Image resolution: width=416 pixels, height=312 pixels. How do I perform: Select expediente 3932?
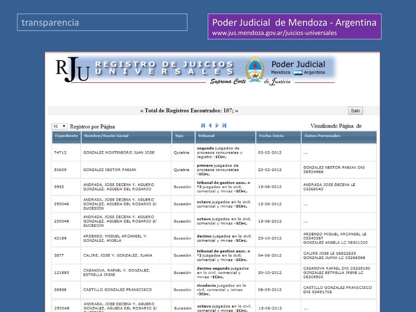point(59,187)
